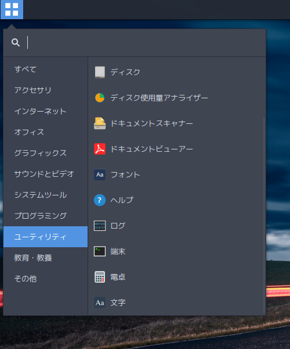This screenshot has height=349, width=290.
Task: Launch ディスク使用量アナライザー pie chart icon
Action: (100, 98)
